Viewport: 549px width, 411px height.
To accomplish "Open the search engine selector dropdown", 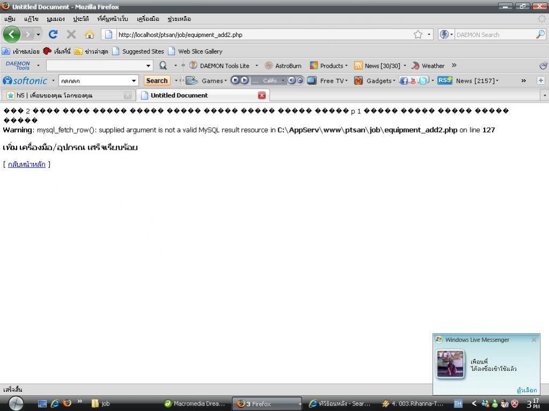I will coord(446,34).
